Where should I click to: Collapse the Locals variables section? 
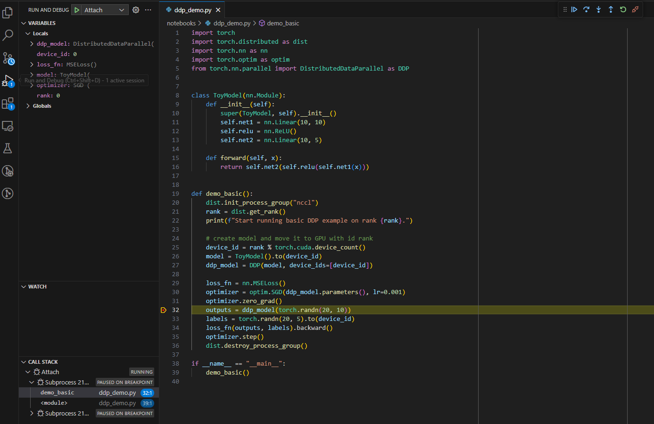[28, 33]
